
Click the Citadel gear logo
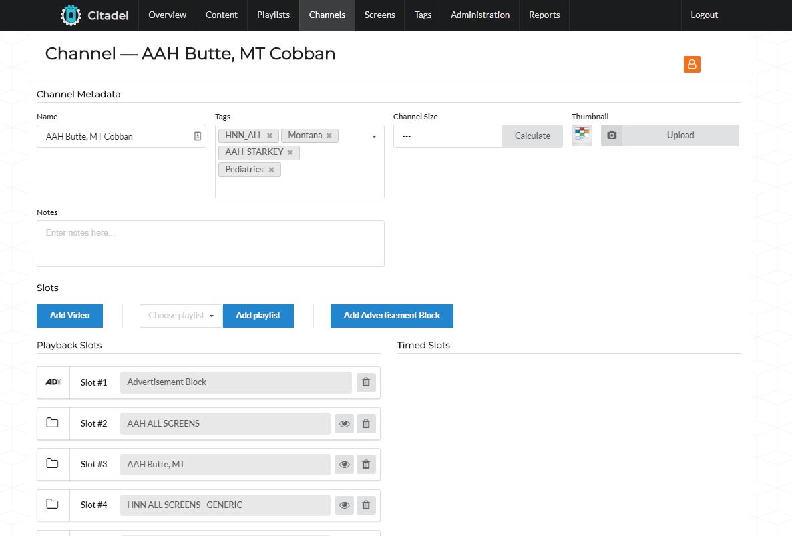coord(70,15)
